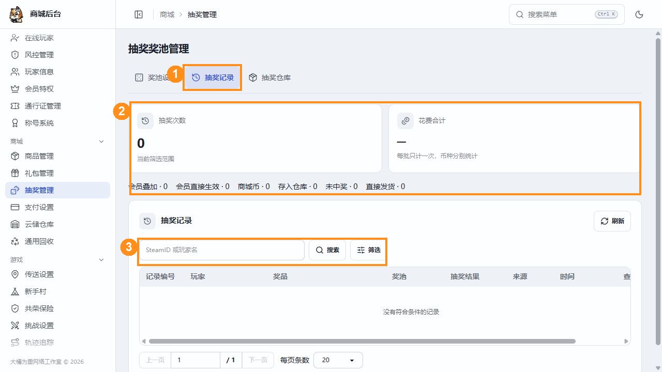
Task: Focus the SteamID 或玩家名 search field
Action: [x=222, y=250]
